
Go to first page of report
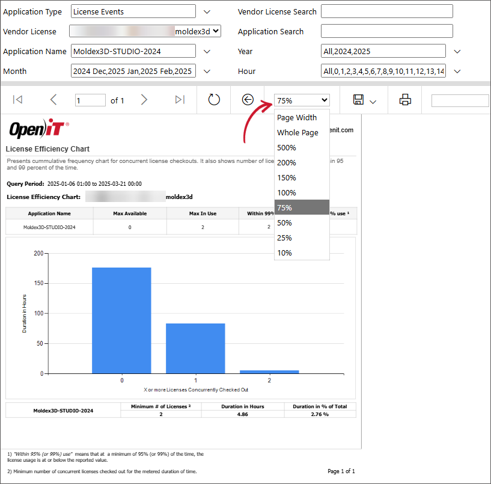pos(18,100)
